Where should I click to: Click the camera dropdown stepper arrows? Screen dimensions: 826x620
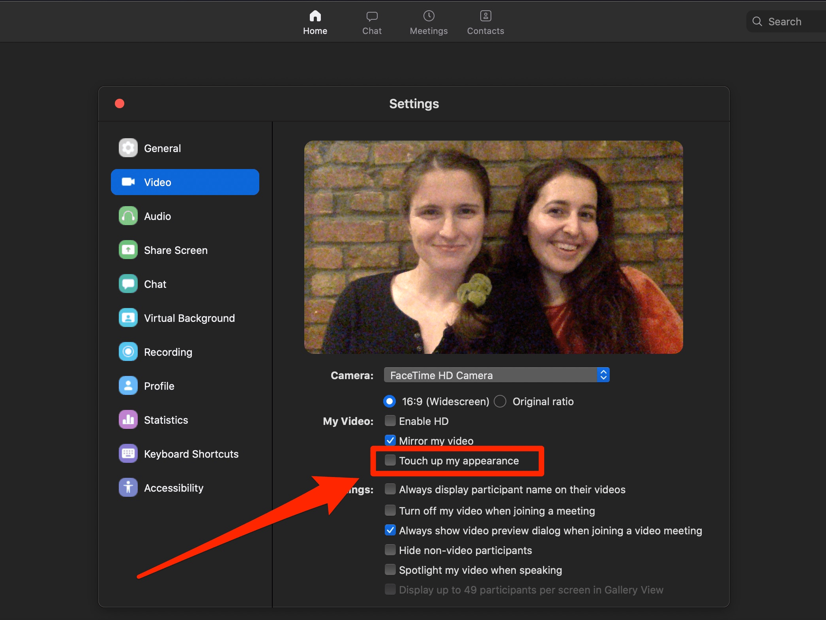pos(603,375)
